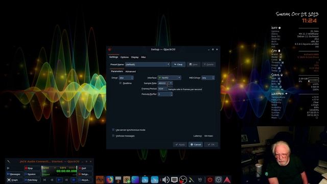The image size is (327, 184).
Task: Click the Quit button in QjackCtl main window
Action: click(85, 168)
